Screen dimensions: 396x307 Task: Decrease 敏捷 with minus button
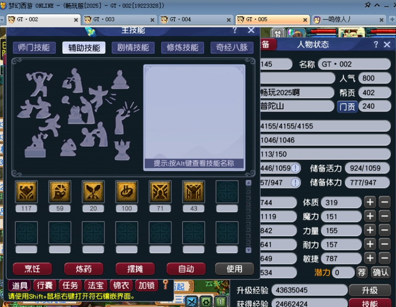(385, 258)
